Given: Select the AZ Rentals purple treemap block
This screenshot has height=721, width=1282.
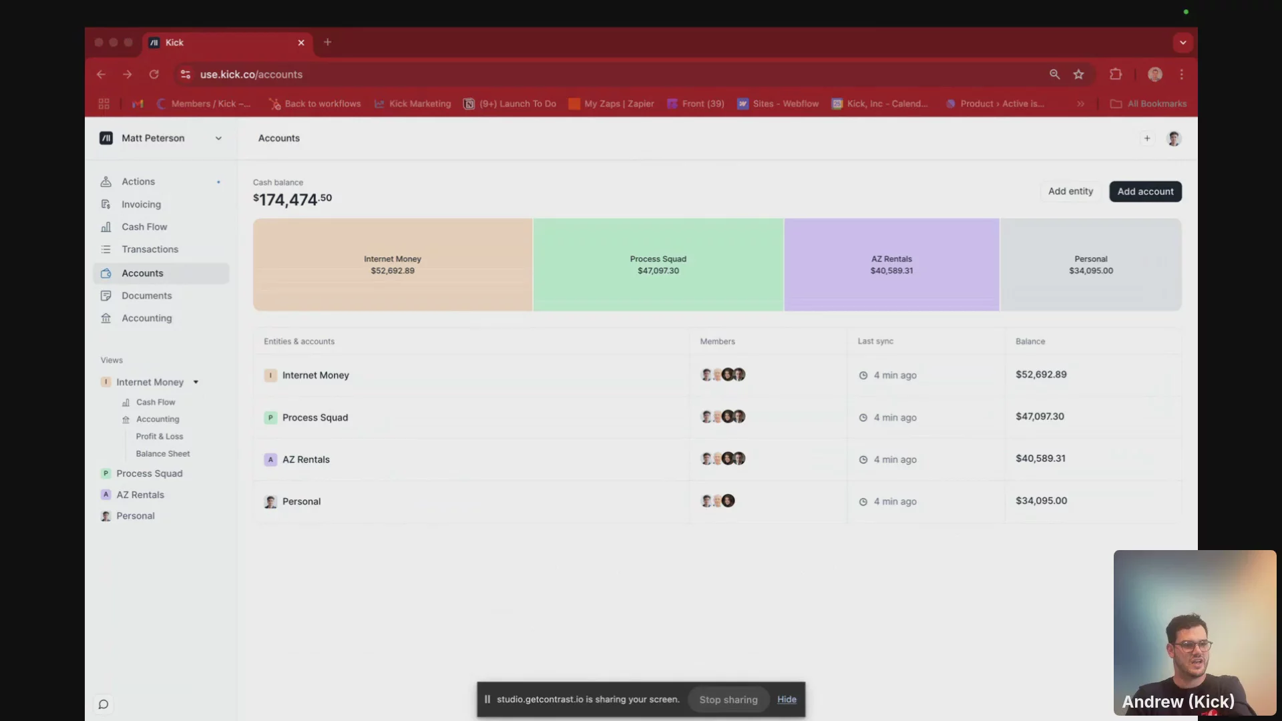Looking at the screenshot, I should pyautogui.click(x=891, y=264).
